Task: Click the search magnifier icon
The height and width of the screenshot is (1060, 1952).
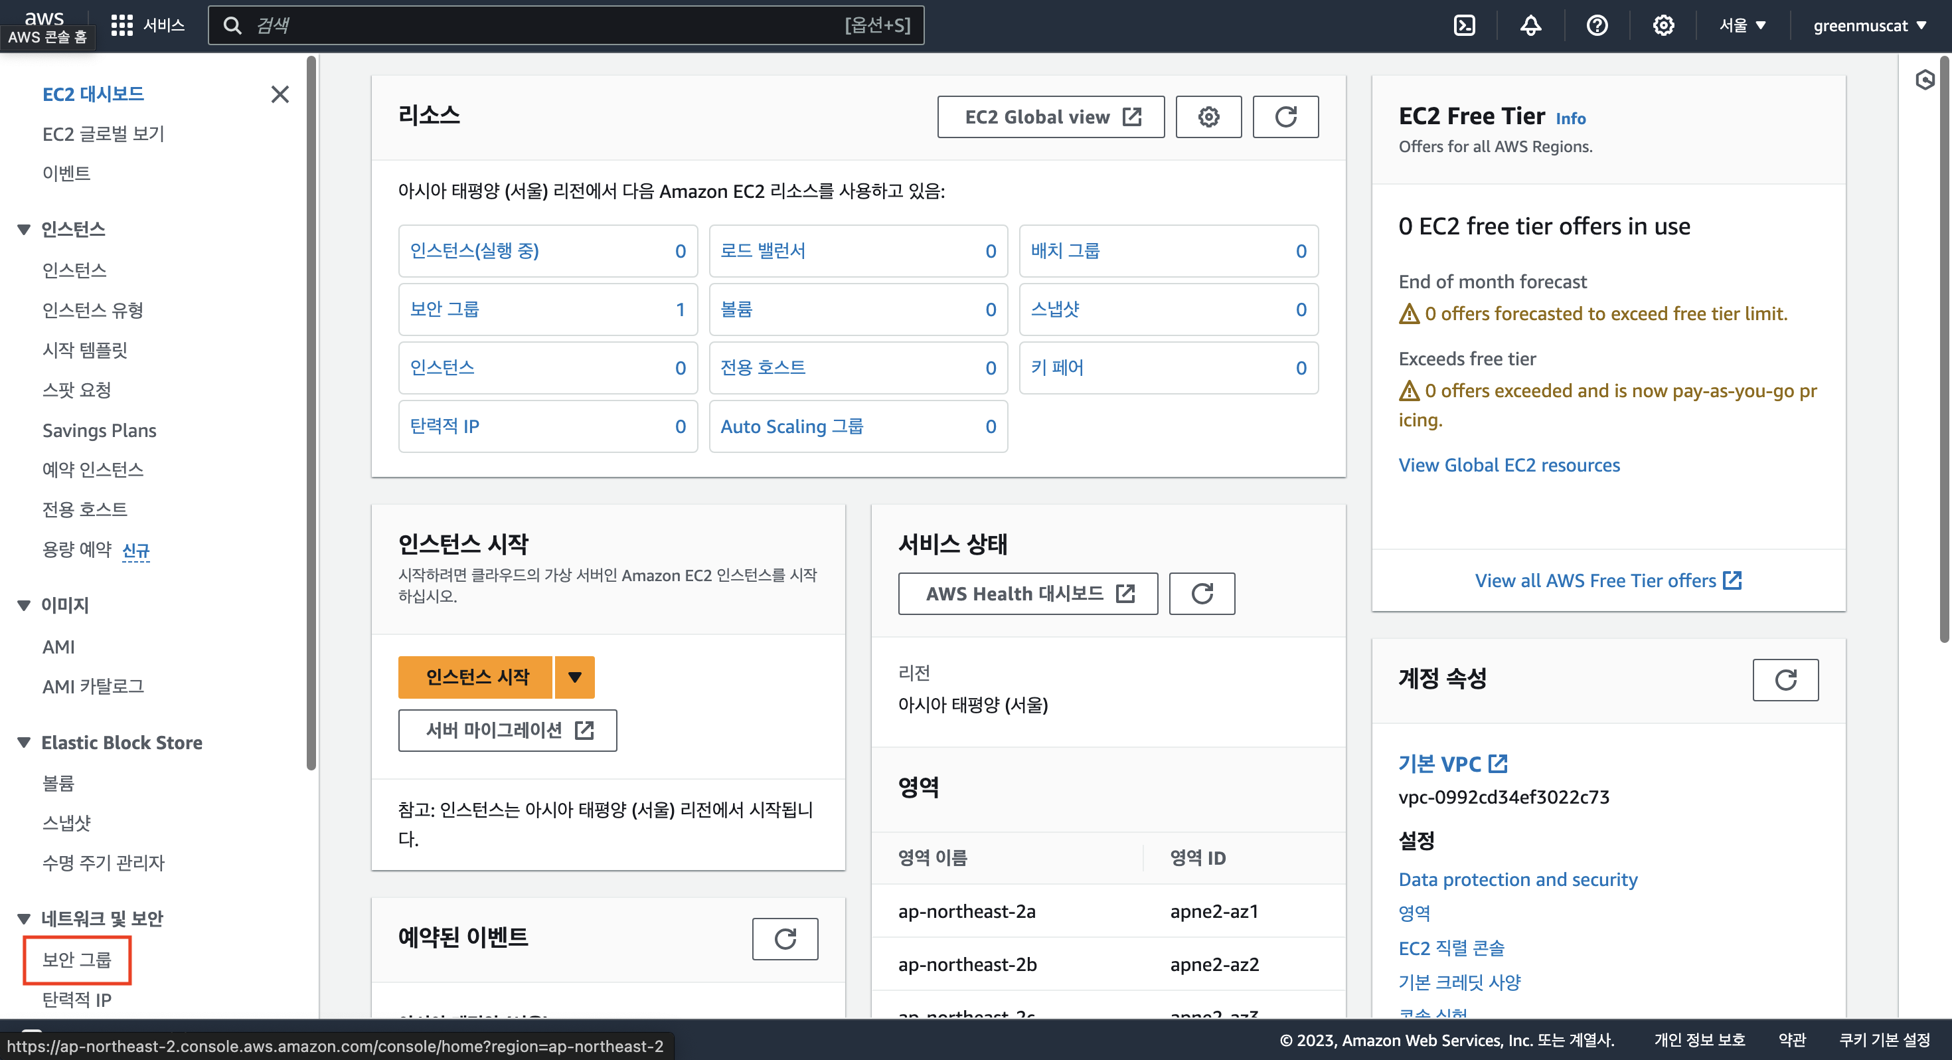Action: click(232, 26)
